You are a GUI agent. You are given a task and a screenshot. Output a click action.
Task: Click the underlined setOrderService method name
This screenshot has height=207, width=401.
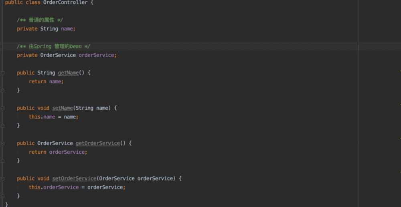point(74,179)
